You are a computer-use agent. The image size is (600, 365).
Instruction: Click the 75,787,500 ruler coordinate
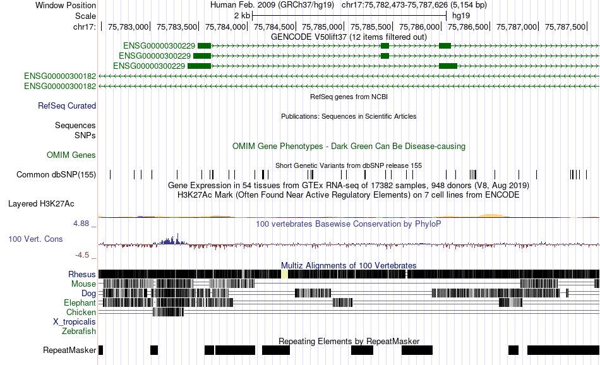565,27
